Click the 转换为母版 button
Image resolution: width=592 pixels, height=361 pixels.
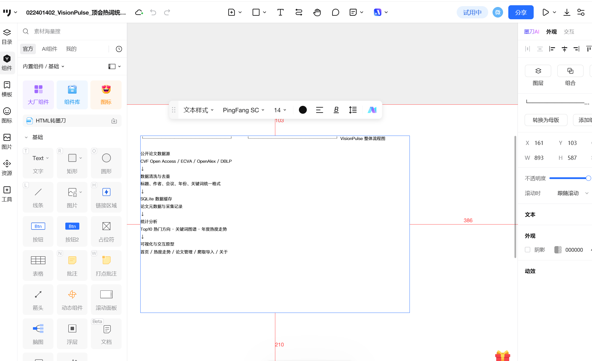(x=546, y=120)
